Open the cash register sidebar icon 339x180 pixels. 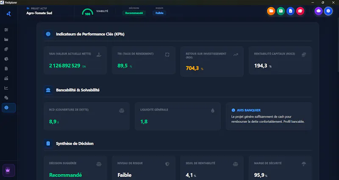pos(6,78)
